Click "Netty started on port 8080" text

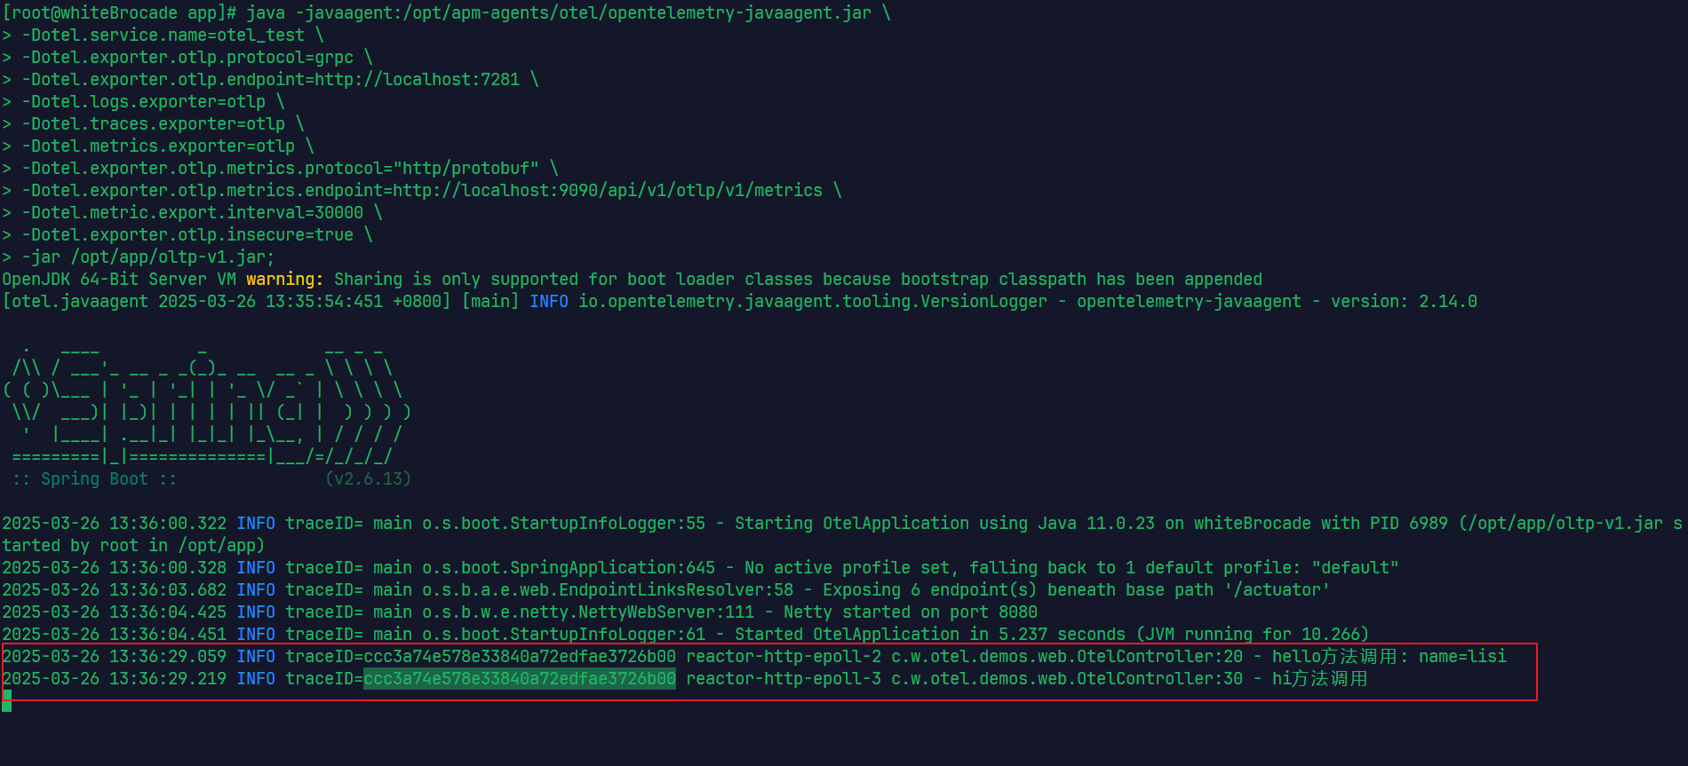911,612
